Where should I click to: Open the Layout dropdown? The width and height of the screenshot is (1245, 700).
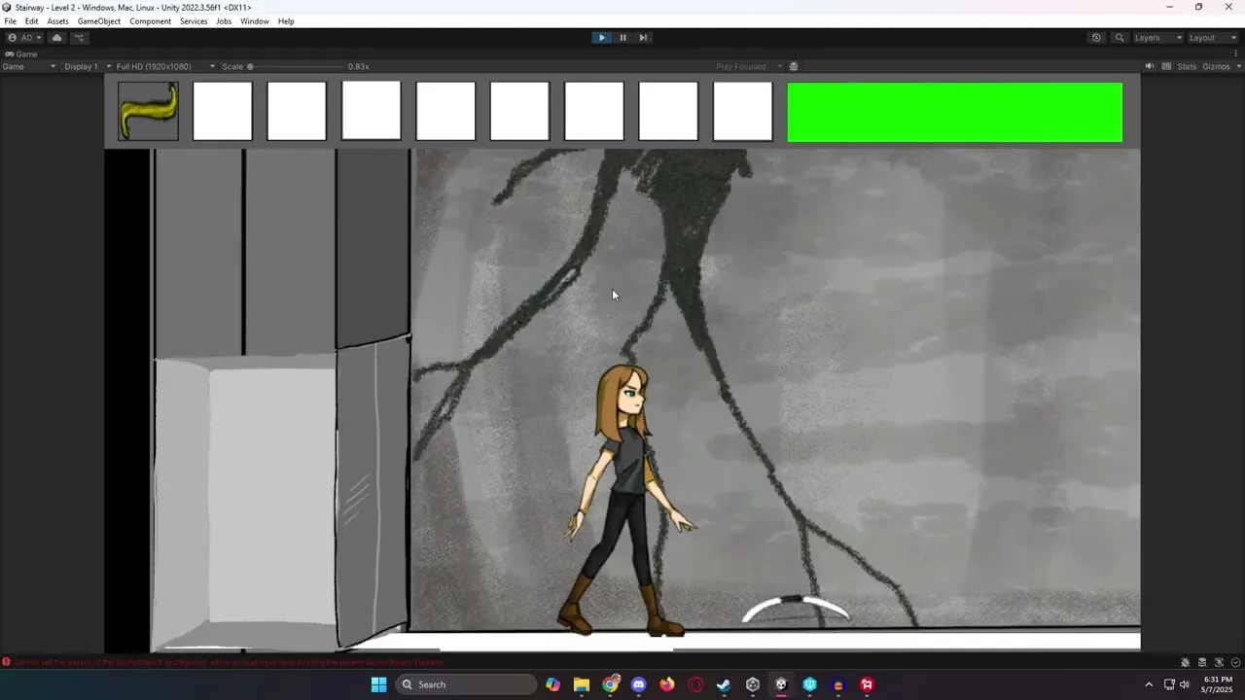click(x=1213, y=38)
